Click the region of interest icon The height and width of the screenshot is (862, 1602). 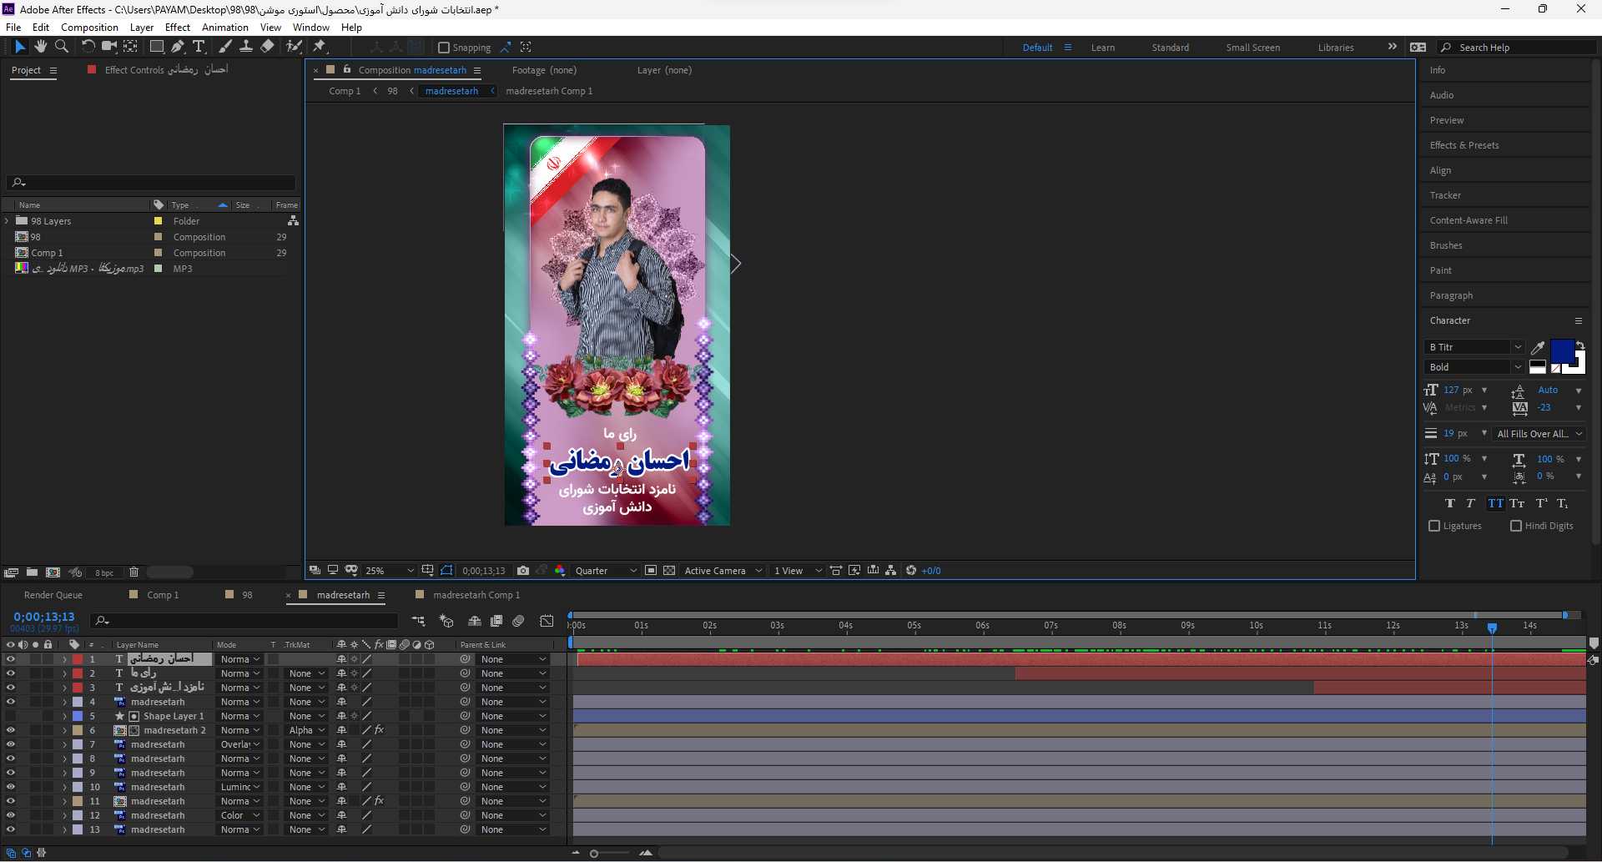tap(651, 571)
